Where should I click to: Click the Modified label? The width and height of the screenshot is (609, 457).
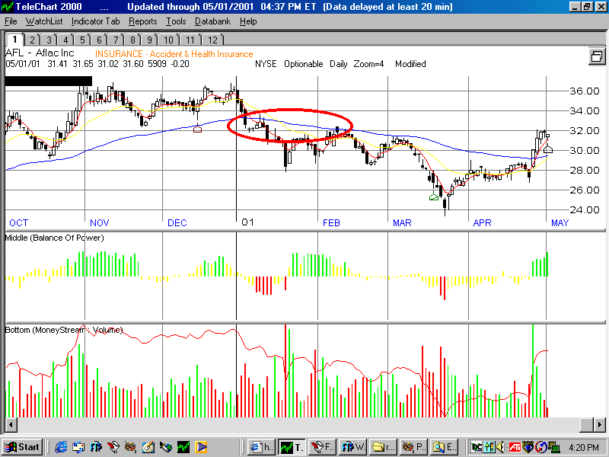[x=410, y=64]
